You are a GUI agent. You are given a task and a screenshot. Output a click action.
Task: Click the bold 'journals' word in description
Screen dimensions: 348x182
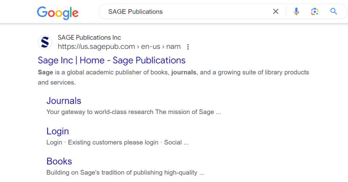coord(184,72)
